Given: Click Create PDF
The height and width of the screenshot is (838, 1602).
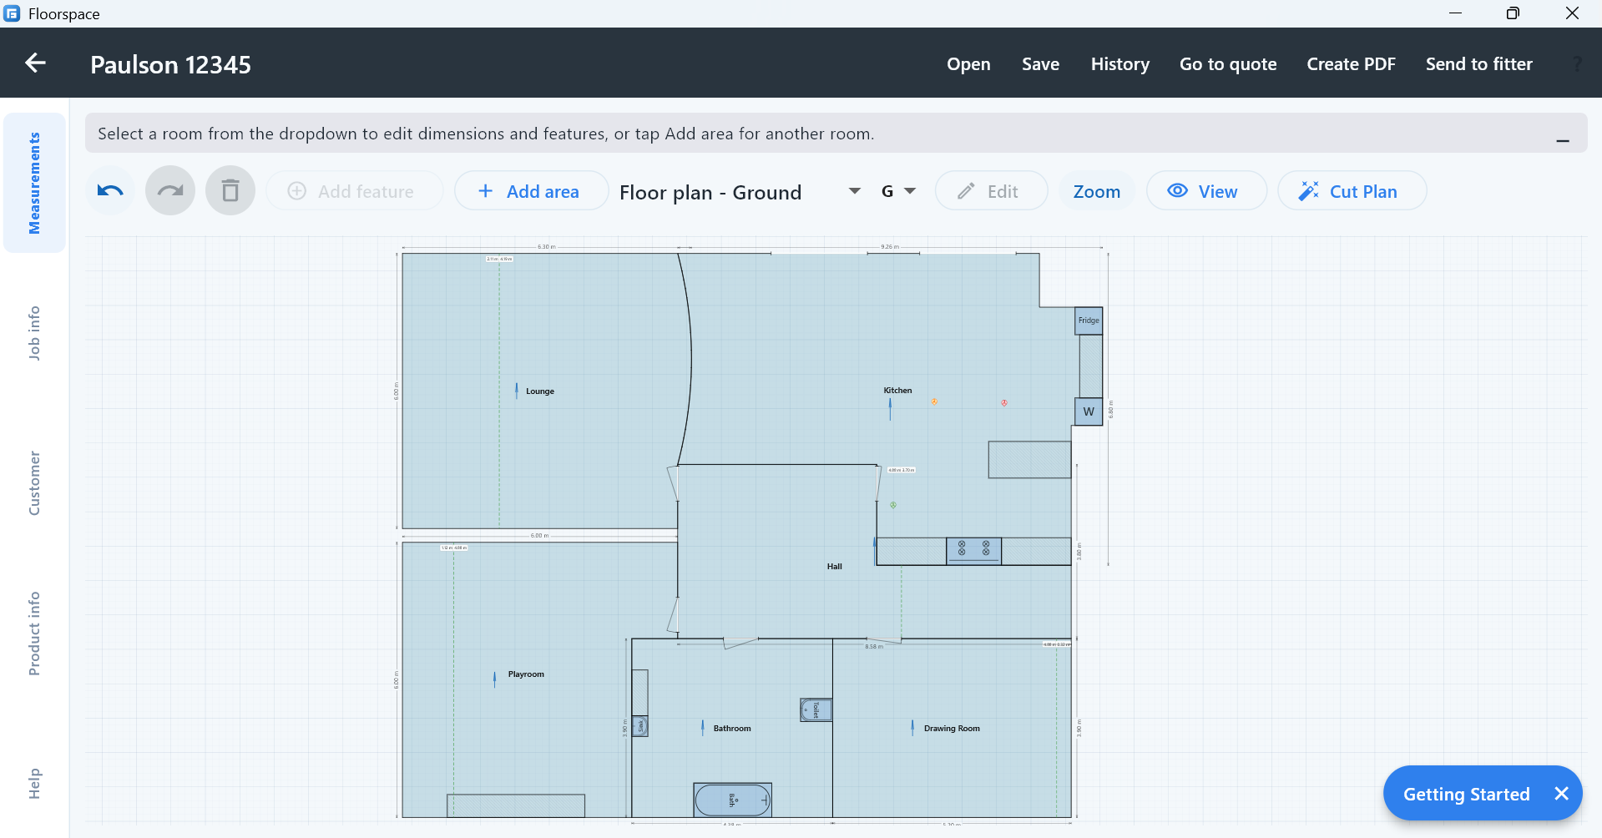Looking at the screenshot, I should (1351, 64).
